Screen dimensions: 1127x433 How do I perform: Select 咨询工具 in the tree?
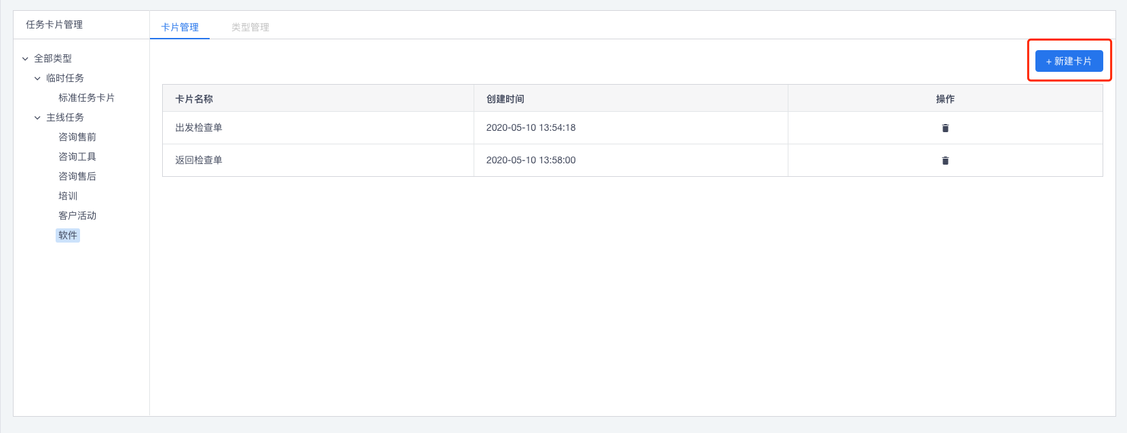(77, 157)
